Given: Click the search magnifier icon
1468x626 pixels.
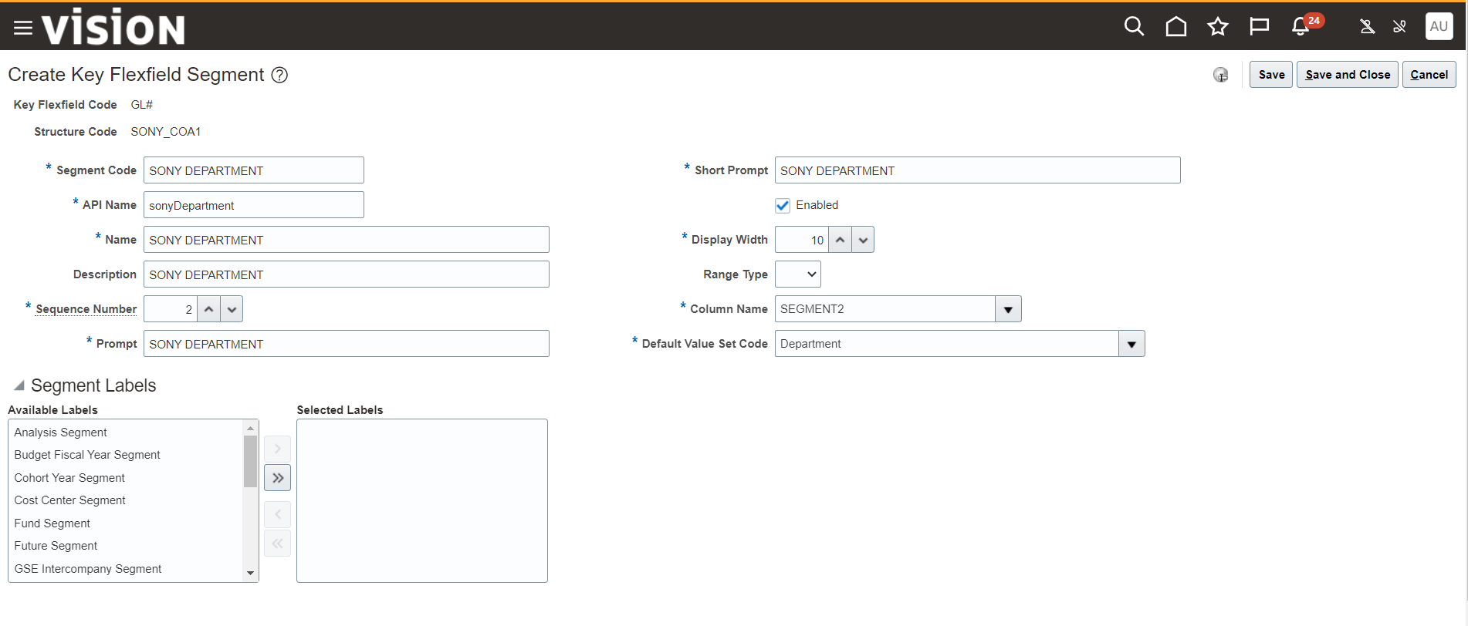Looking at the screenshot, I should (x=1133, y=27).
